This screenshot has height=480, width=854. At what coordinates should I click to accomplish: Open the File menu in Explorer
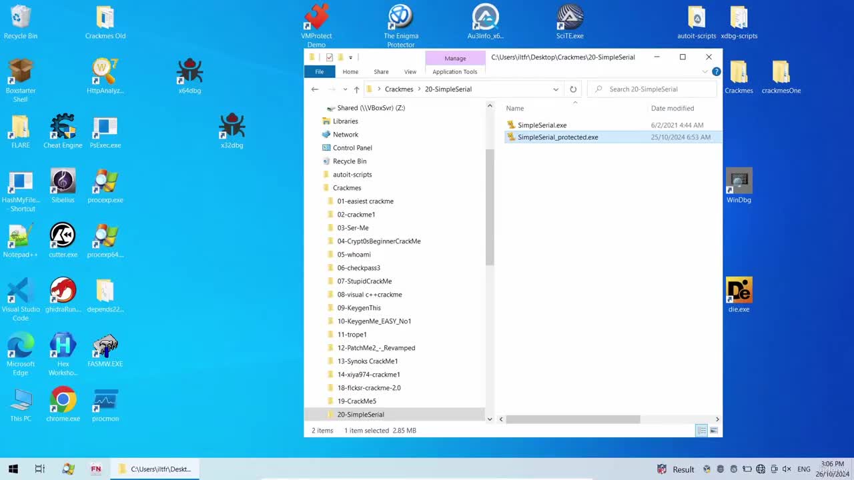click(x=320, y=71)
